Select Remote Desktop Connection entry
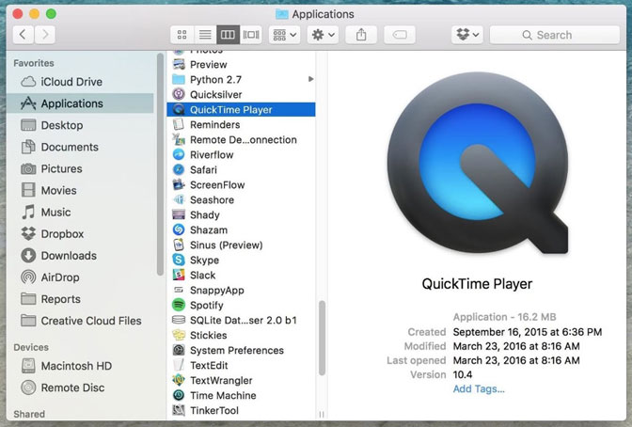 pyautogui.click(x=241, y=140)
